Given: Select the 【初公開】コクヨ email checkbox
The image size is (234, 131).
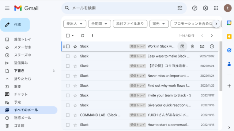Looking at the screenshot, I should [x=68, y=66].
